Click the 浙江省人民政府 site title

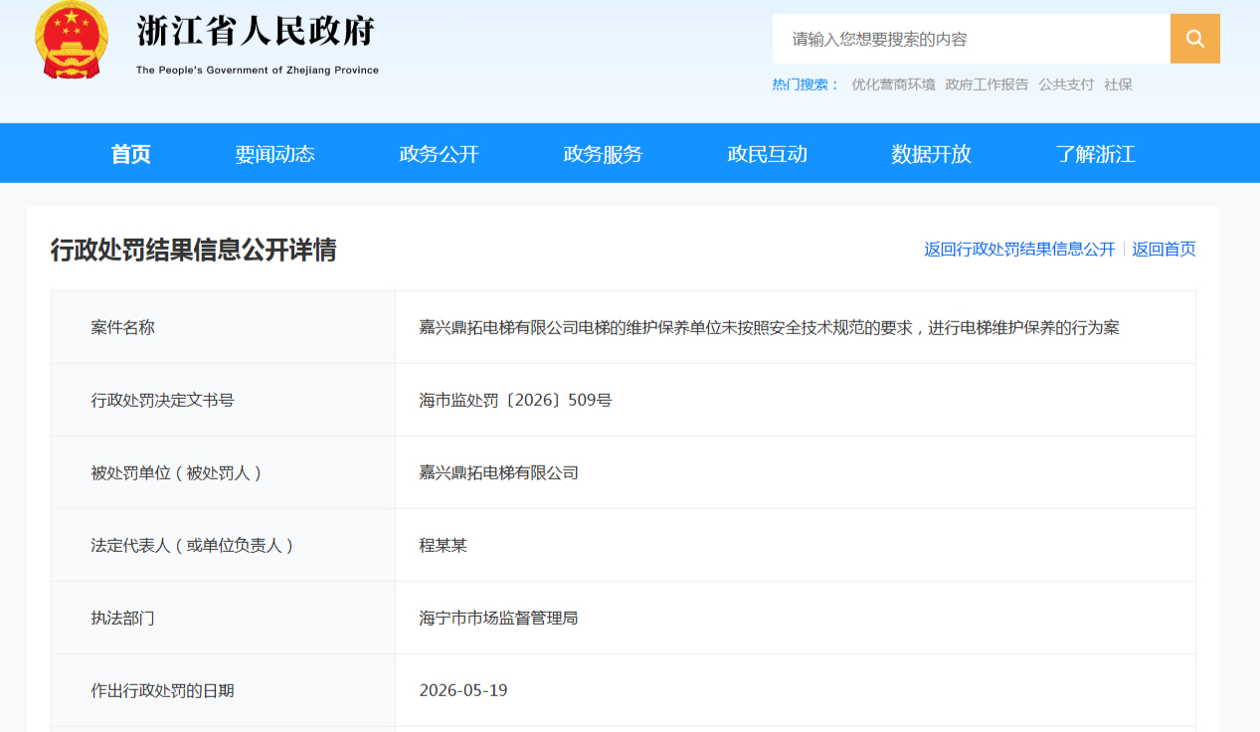pos(256,31)
